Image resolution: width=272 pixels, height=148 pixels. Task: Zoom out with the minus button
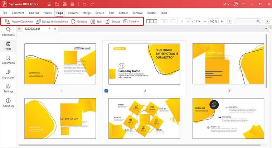tap(205, 22)
